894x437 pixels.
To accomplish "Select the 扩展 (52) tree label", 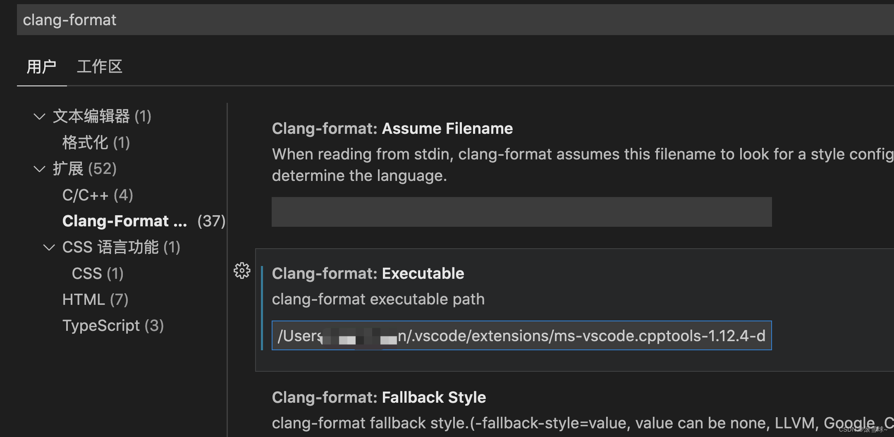I will tap(85, 169).
